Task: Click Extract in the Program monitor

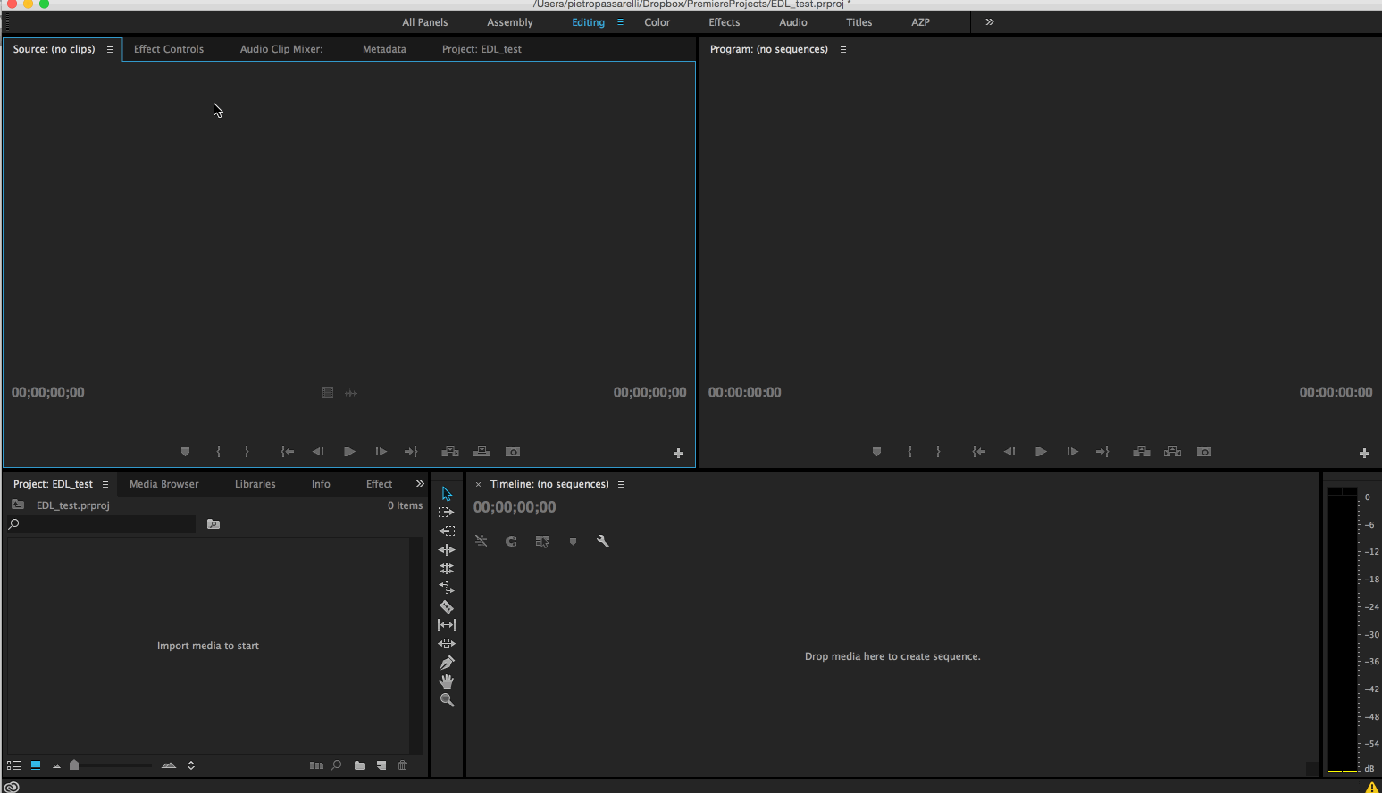Action: (x=1173, y=452)
